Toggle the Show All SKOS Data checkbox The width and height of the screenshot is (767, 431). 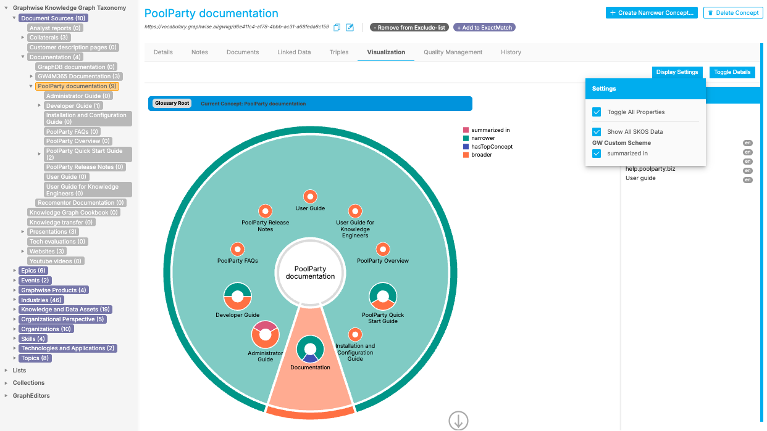[x=597, y=132]
